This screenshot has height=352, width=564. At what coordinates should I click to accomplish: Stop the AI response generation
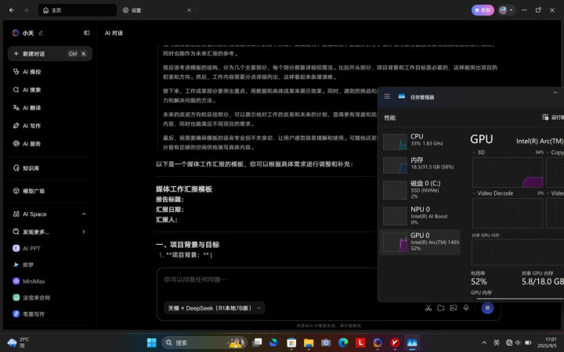pos(487,308)
